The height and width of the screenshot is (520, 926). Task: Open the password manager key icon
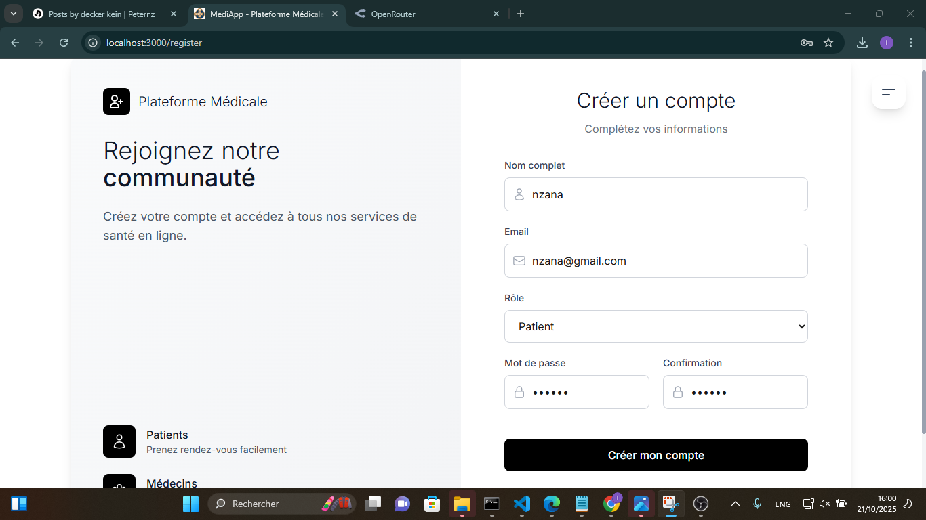(x=806, y=43)
